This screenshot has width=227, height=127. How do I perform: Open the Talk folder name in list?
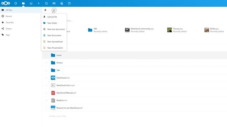pos(58,70)
